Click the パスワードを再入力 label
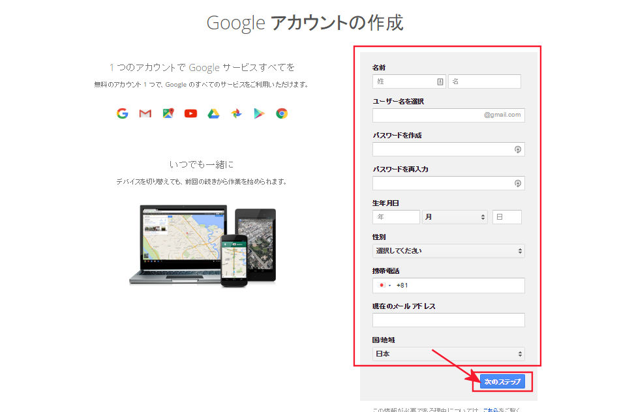 tap(400, 169)
